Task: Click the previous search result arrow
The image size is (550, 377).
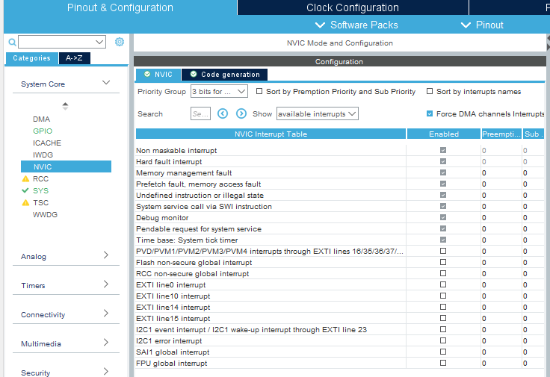Action: click(x=223, y=113)
